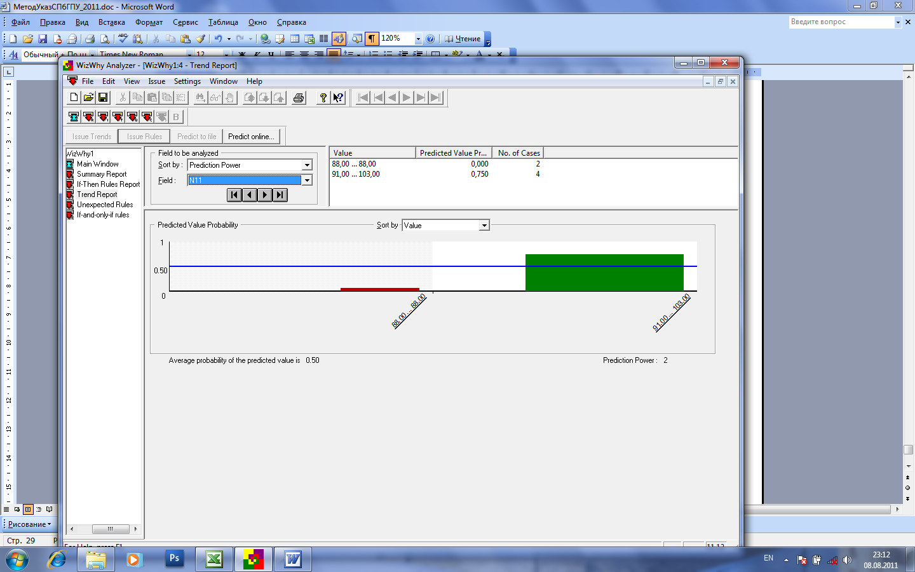The width and height of the screenshot is (915, 572).
Task: Select If-and-only-if rules in the tree
Action: pyautogui.click(x=103, y=215)
